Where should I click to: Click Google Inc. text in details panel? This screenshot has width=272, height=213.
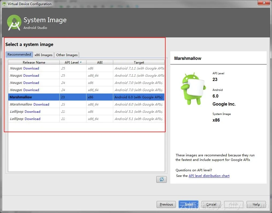coord(224,104)
